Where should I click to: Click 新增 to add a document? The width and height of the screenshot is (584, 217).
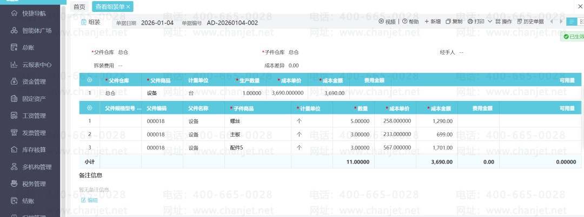pos(433,22)
